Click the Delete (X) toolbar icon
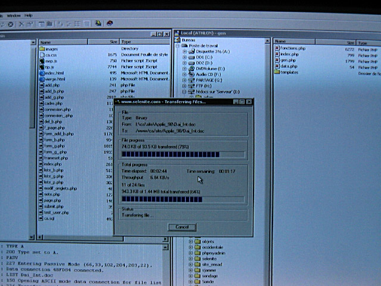 [x=21, y=24]
